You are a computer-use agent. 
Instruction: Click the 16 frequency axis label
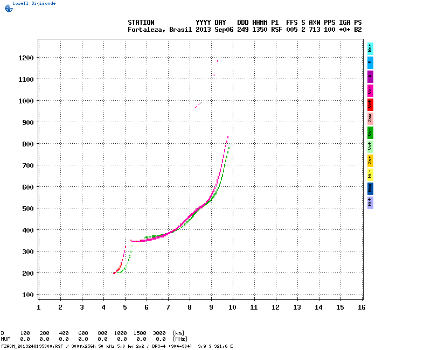[362, 307]
